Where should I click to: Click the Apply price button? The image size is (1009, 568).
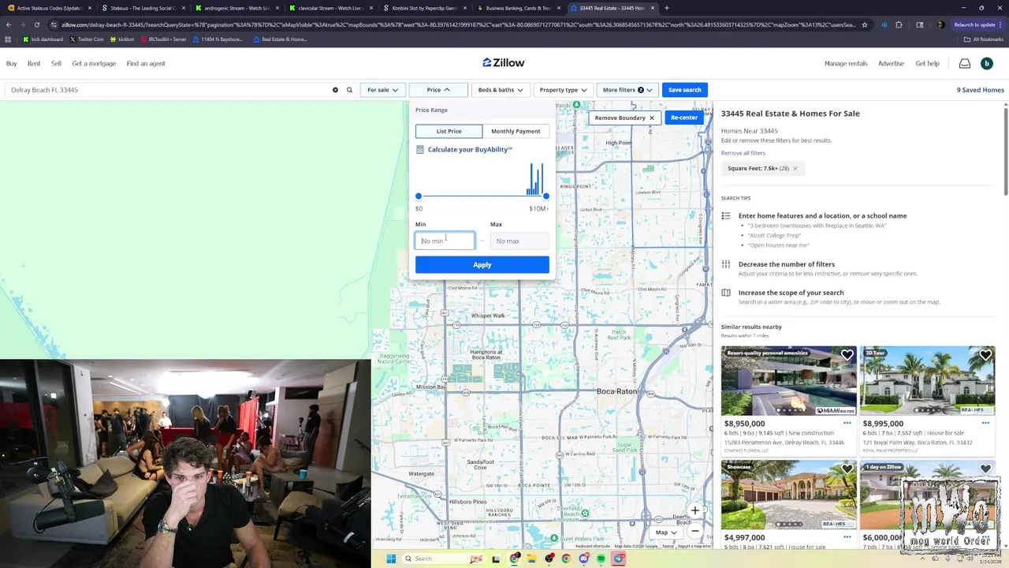[x=482, y=265]
